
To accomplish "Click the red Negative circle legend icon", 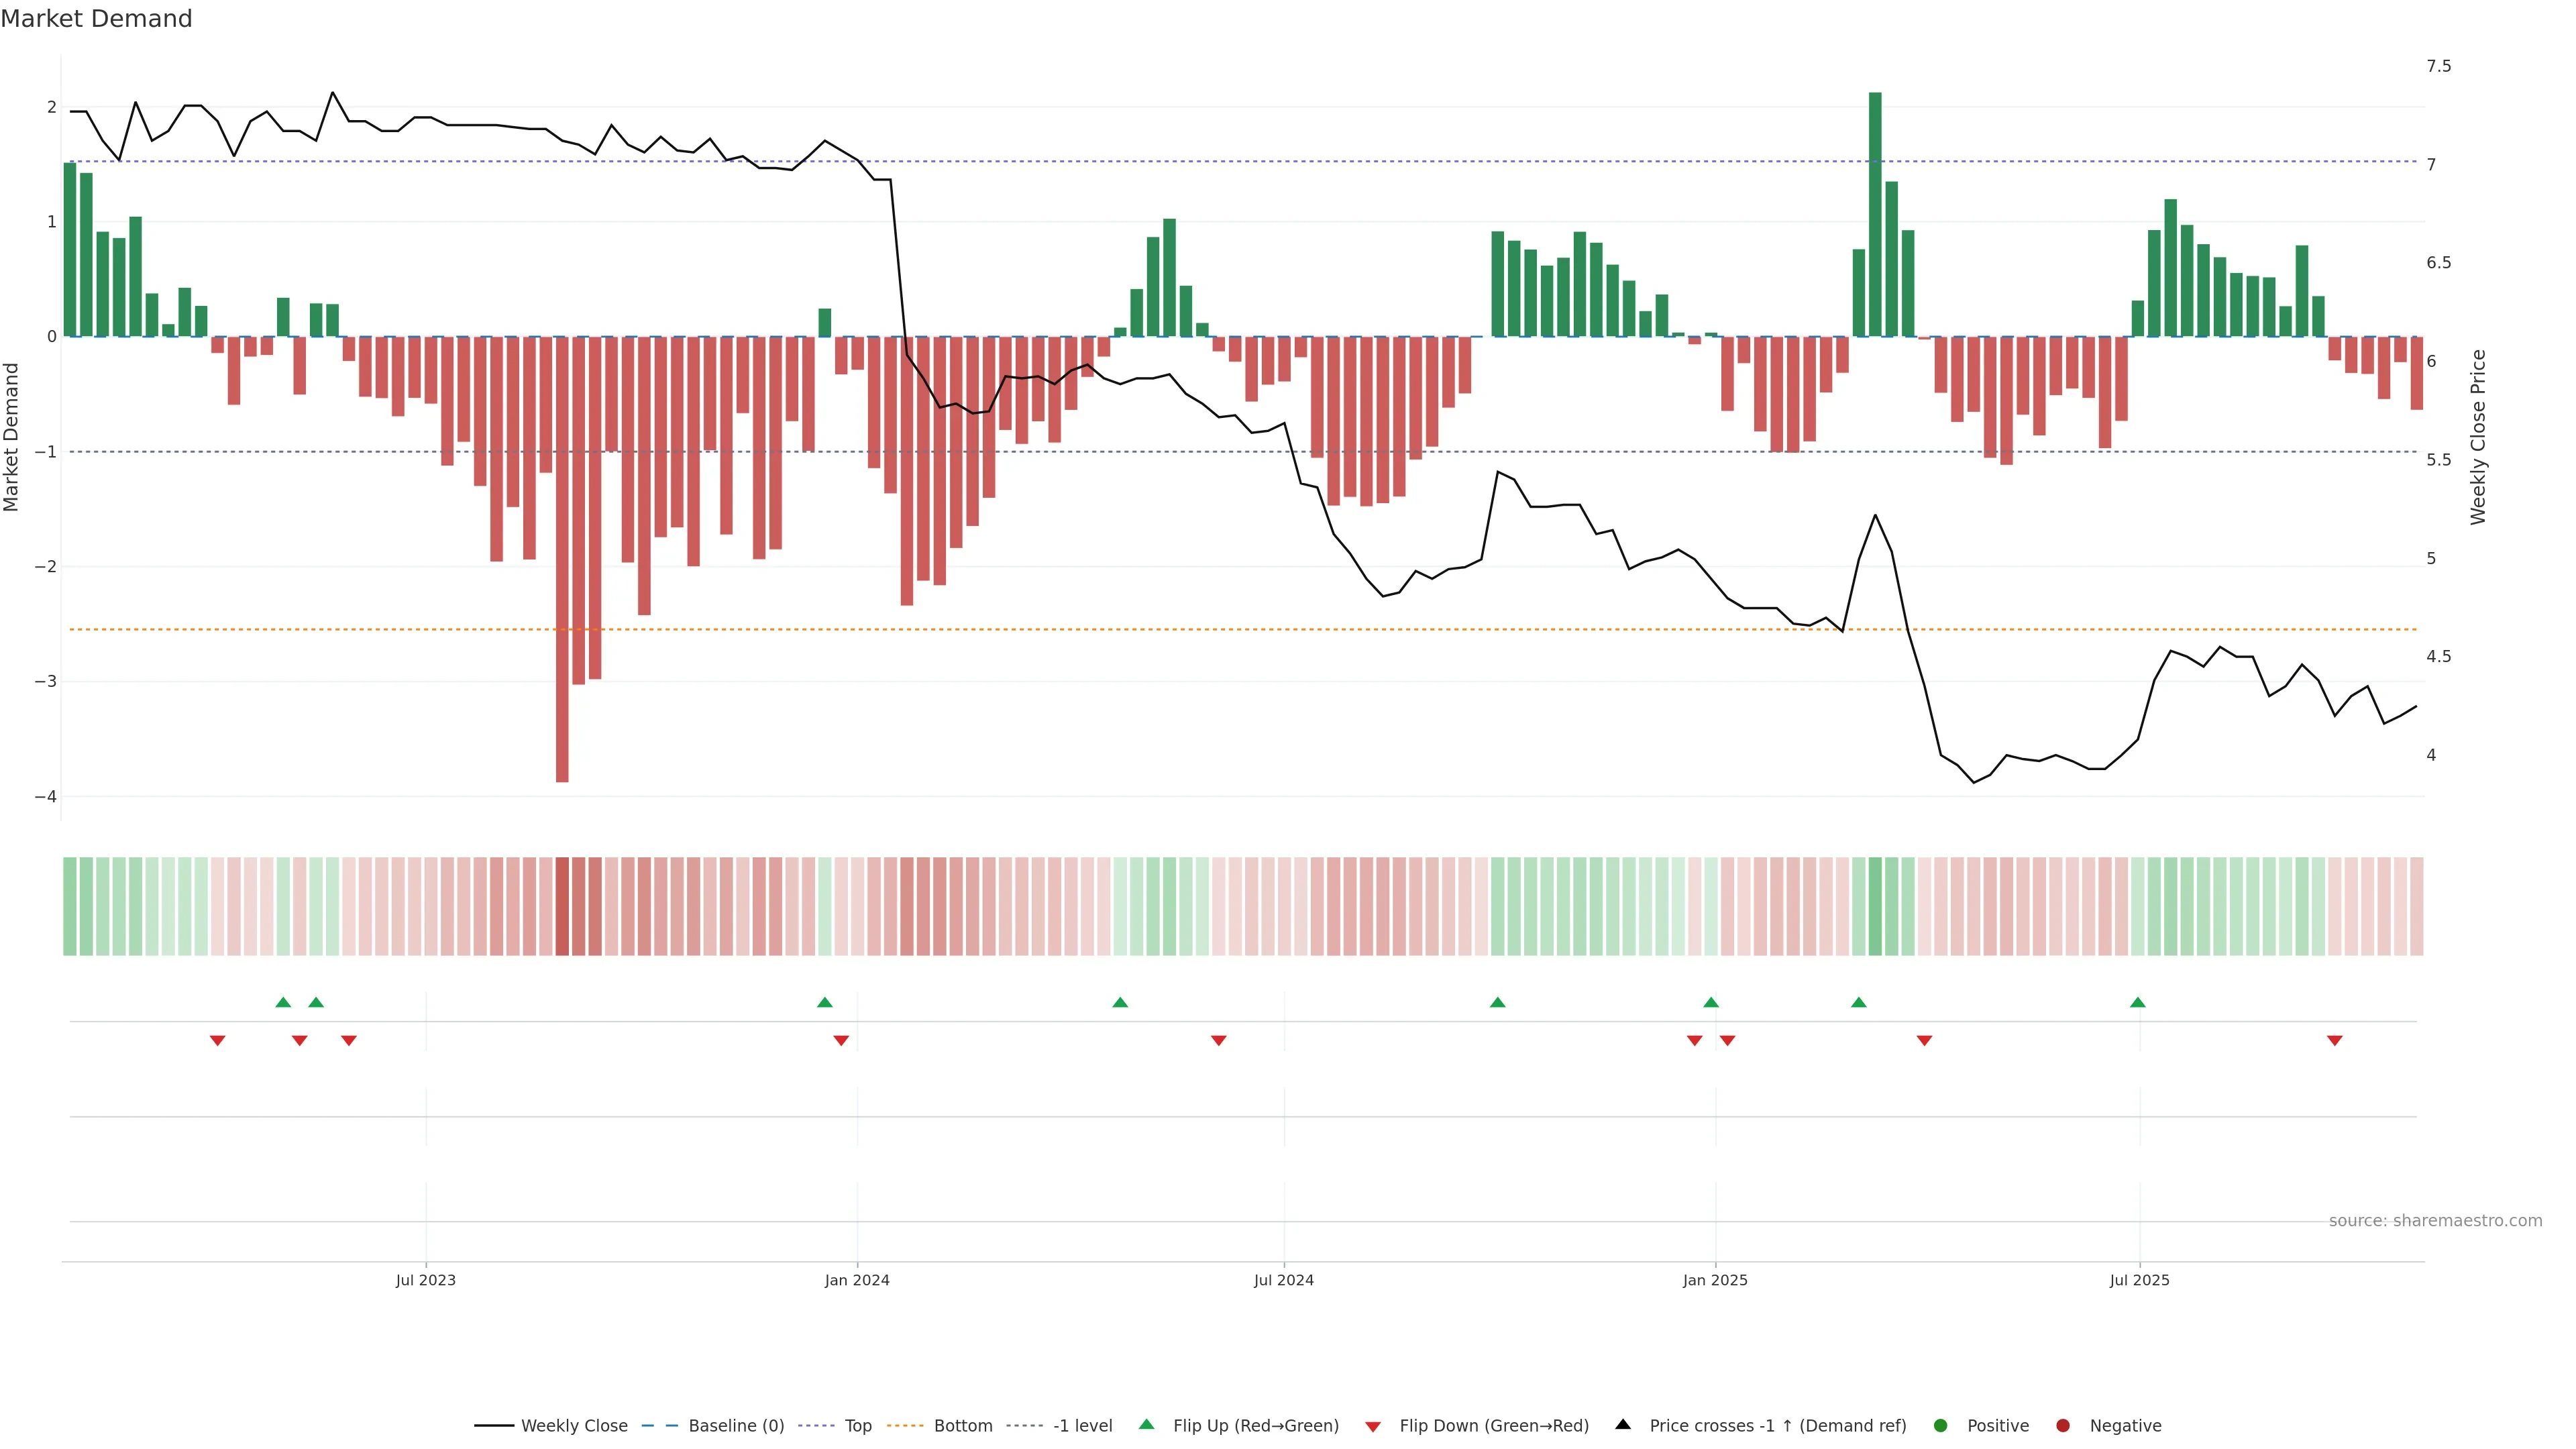I will pyautogui.click(x=2063, y=1425).
